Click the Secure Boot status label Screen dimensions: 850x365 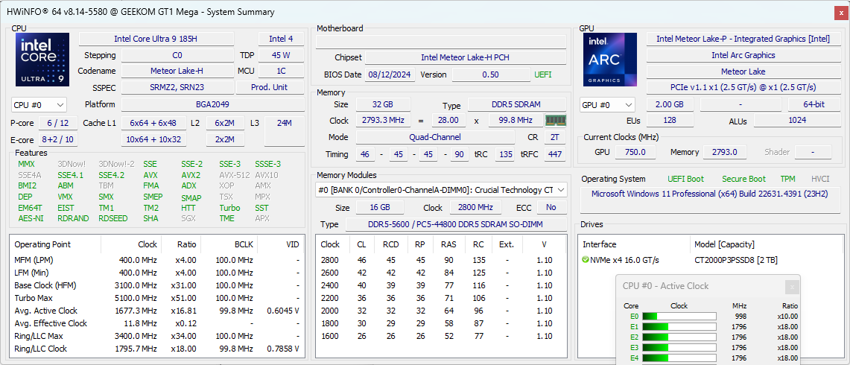(x=743, y=179)
